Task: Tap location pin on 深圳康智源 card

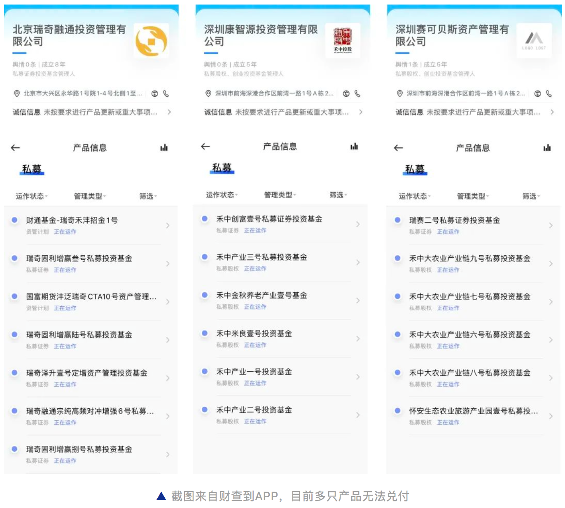Action: pyautogui.click(x=208, y=93)
